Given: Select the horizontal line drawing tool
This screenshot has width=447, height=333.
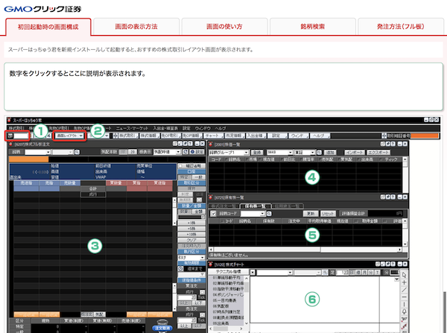Looking at the screenshot, I should pos(405,297).
